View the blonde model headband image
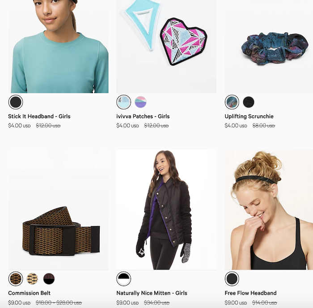The image size is (313, 308). (269, 210)
